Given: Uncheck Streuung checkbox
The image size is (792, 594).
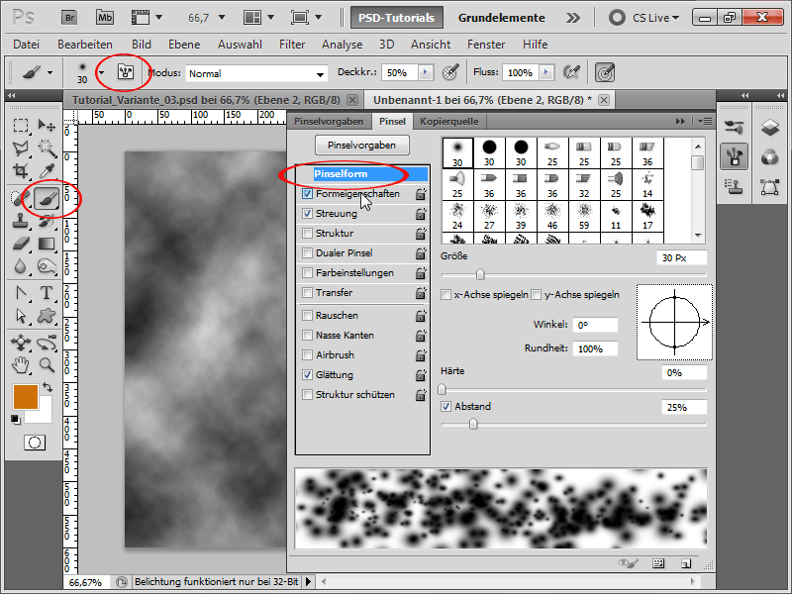Looking at the screenshot, I should pyautogui.click(x=307, y=214).
